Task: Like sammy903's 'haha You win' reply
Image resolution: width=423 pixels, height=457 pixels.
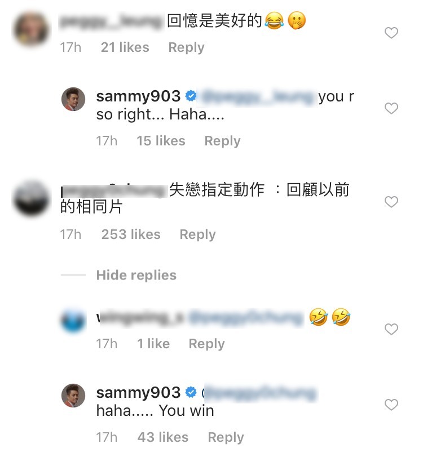Action: pyautogui.click(x=391, y=405)
